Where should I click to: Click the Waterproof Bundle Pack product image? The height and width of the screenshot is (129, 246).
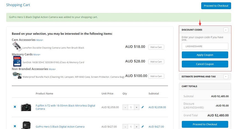tap(17, 75)
